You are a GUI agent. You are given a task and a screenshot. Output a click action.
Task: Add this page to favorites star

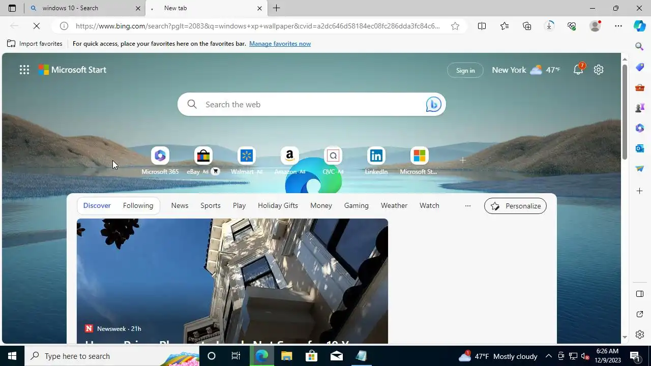pos(455,26)
